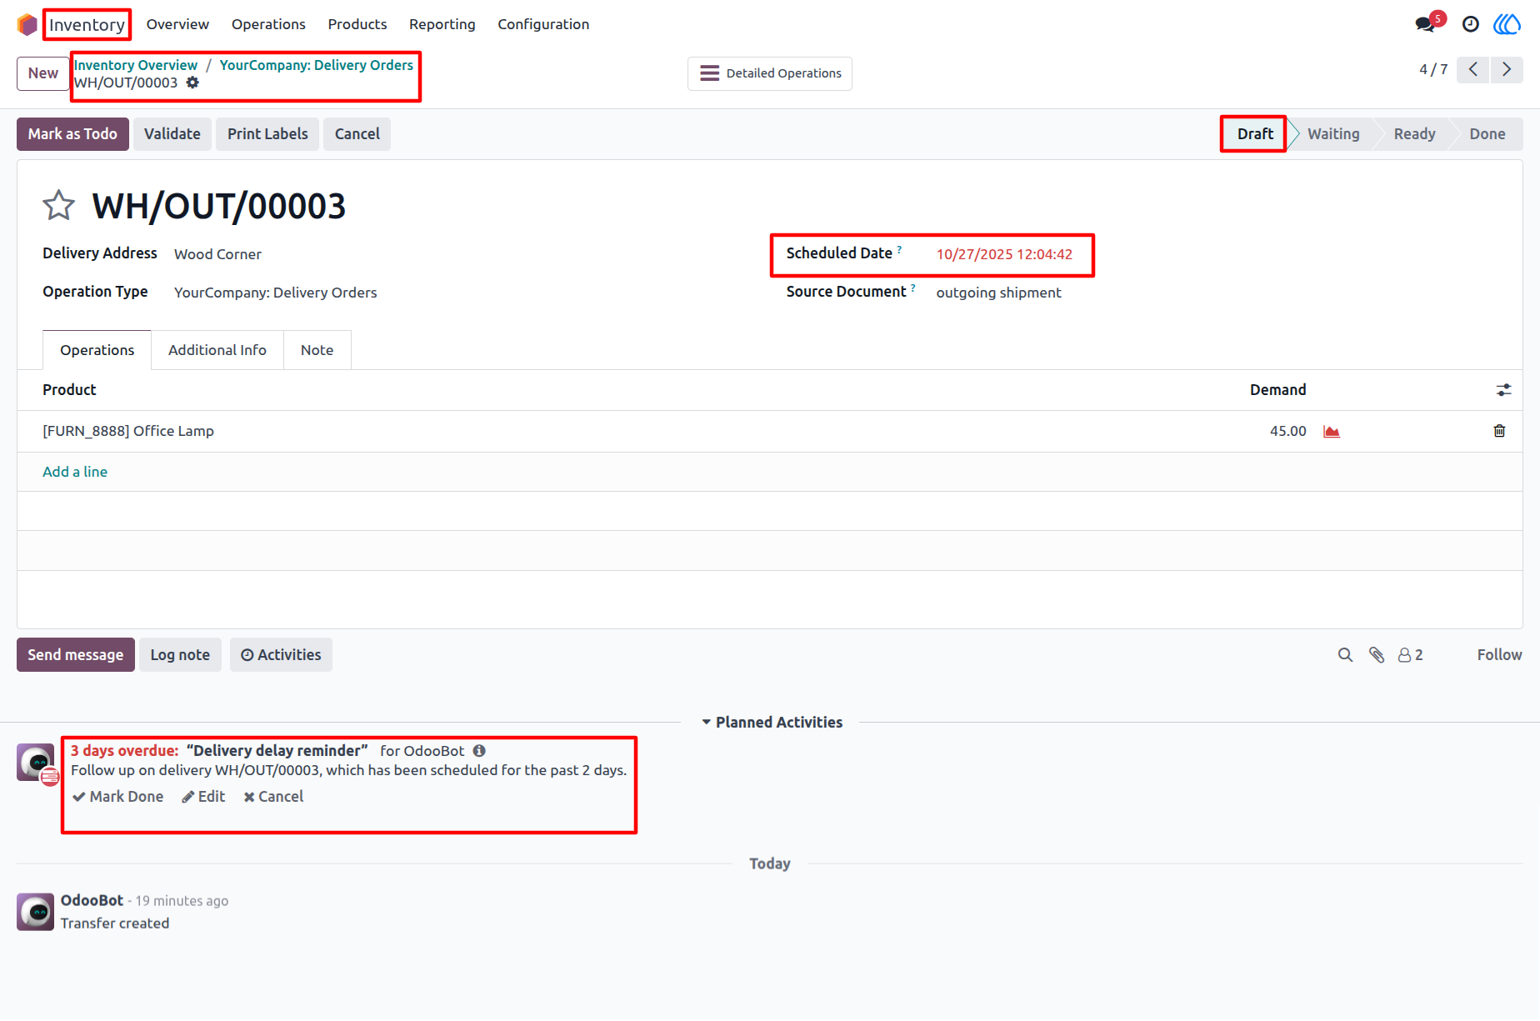The width and height of the screenshot is (1540, 1021).
Task: Search messages with magnifier icon in chatter
Action: [1345, 655]
